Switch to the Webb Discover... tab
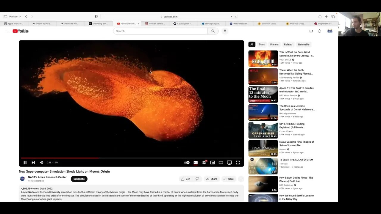 click(240, 24)
